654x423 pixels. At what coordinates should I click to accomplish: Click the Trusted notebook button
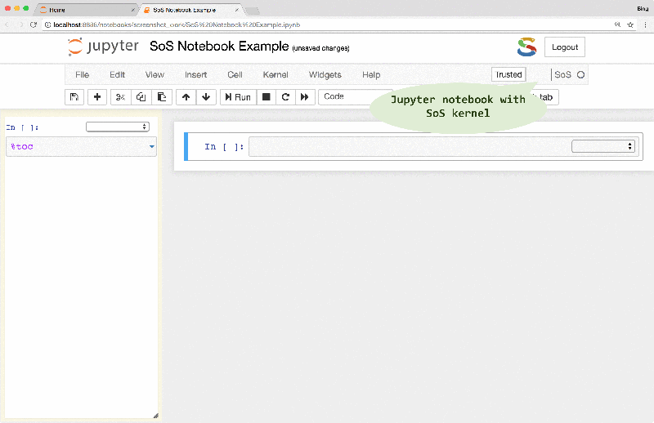pos(508,74)
